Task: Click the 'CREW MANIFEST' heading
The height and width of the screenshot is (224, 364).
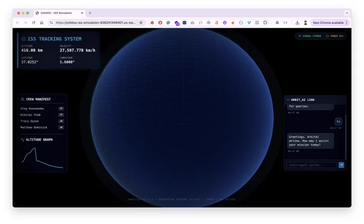Action: pyautogui.click(x=39, y=99)
